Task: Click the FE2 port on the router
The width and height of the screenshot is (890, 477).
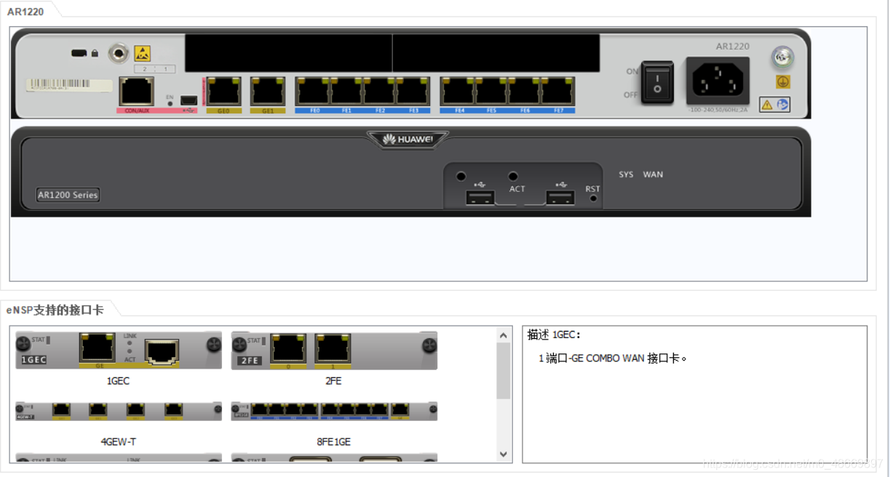Action: pyautogui.click(x=380, y=92)
